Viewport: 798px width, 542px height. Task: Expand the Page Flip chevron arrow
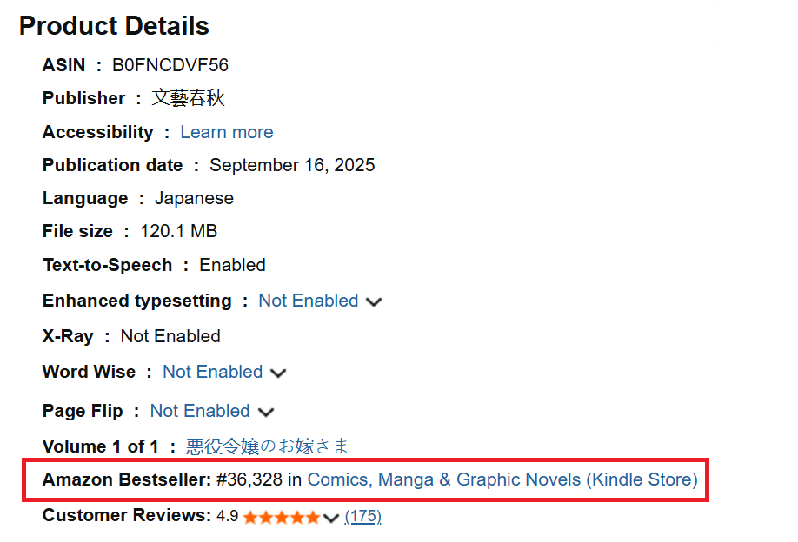[x=266, y=413]
